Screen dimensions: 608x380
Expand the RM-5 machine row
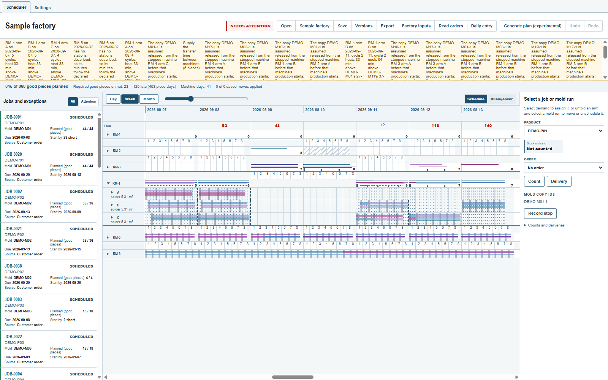[x=108, y=237]
